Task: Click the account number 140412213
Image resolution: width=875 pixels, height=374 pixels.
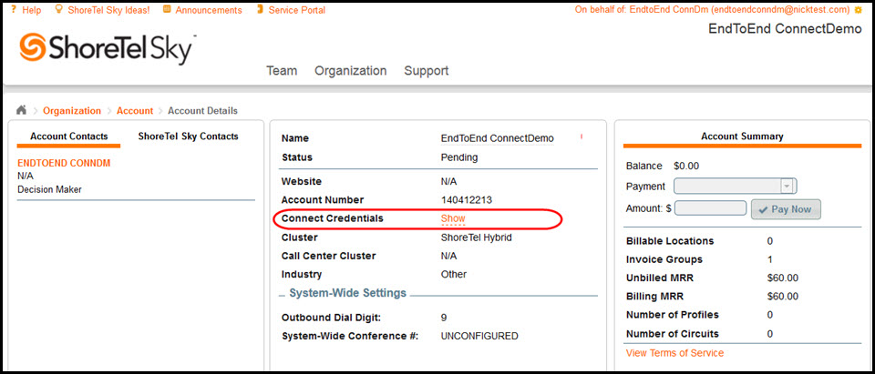Action: coord(467,199)
